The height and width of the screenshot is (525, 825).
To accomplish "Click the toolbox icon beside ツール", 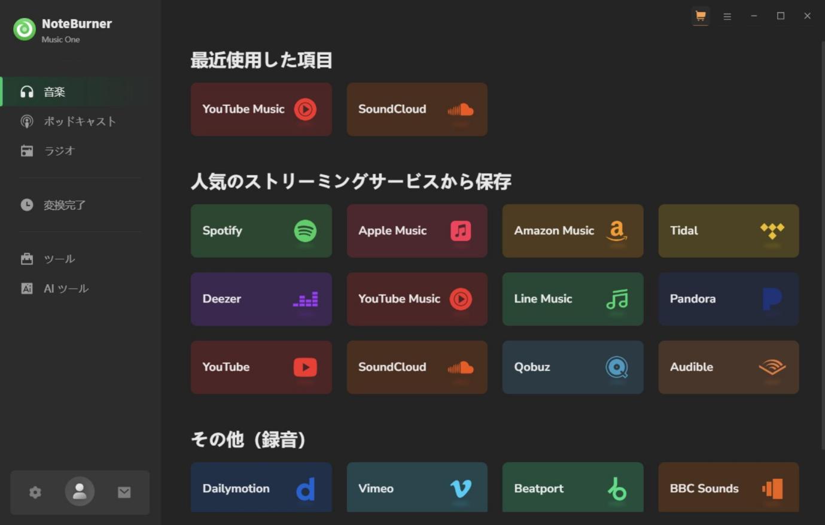I will pos(27,259).
